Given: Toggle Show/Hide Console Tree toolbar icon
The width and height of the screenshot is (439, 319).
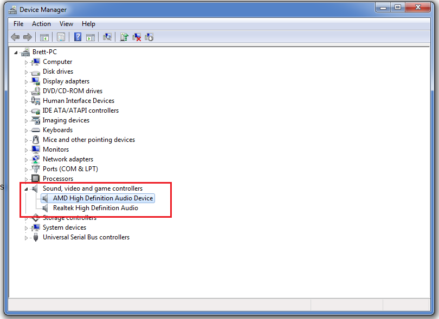Looking at the screenshot, I should click(44, 37).
